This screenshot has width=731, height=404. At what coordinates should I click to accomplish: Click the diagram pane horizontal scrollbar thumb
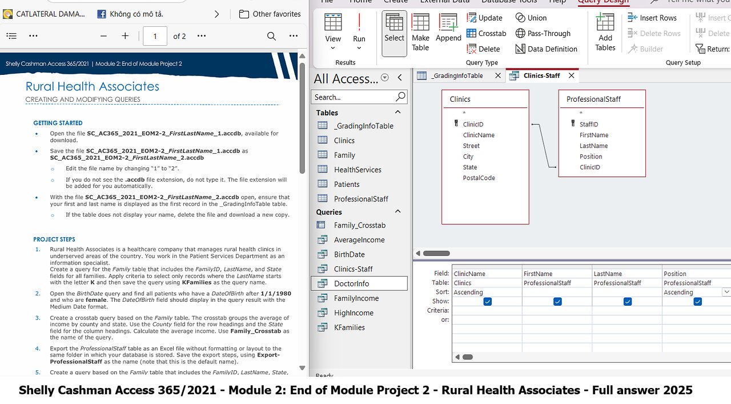[436, 253]
